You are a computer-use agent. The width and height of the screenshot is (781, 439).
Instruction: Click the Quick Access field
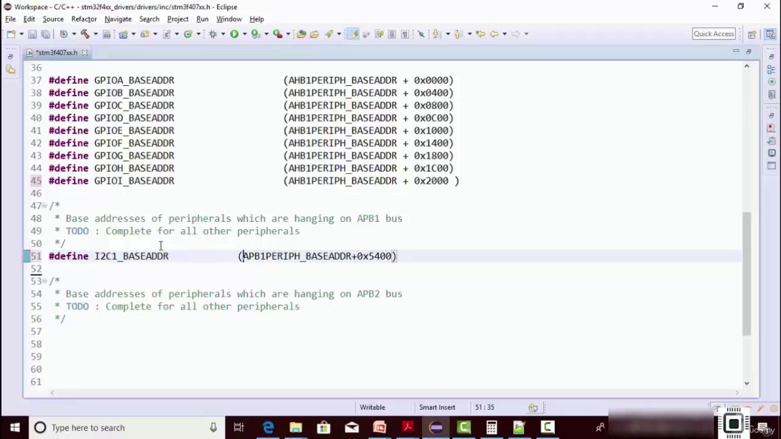point(713,34)
